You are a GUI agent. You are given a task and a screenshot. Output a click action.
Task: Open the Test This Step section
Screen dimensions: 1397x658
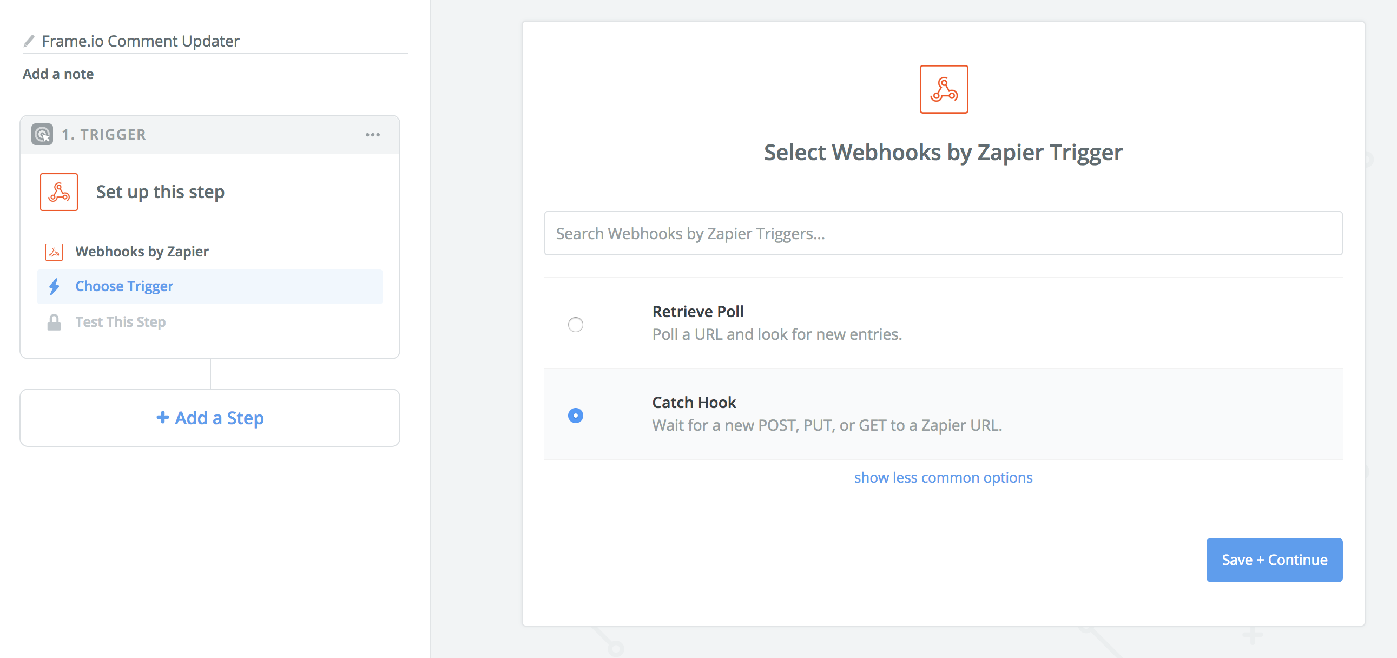coord(120,321)
